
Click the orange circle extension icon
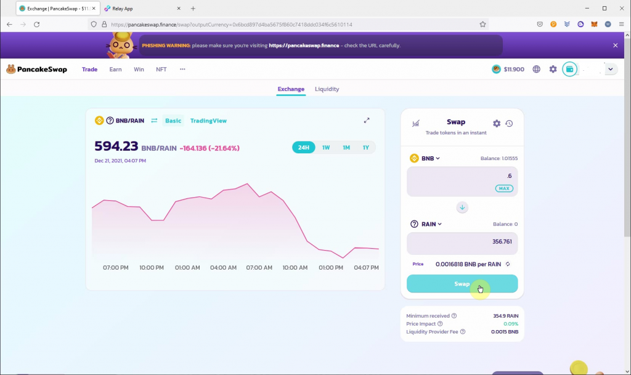point(553,25)
